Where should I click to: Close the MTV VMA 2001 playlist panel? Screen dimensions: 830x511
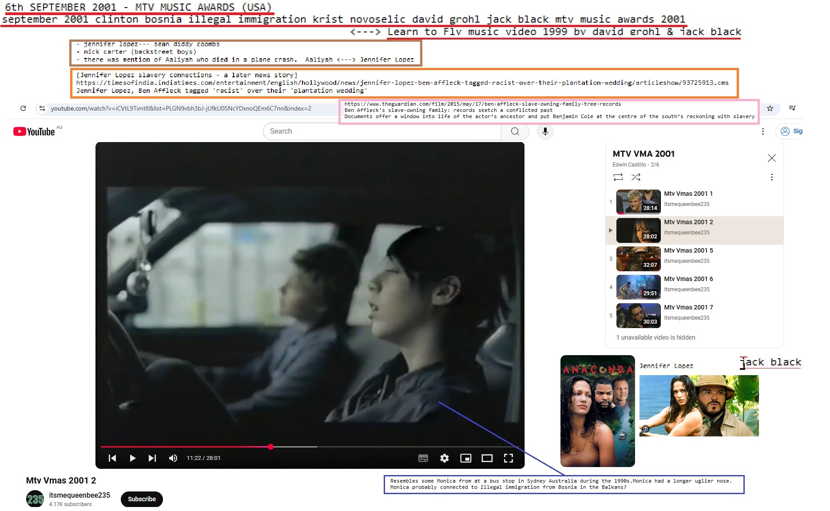772,158
